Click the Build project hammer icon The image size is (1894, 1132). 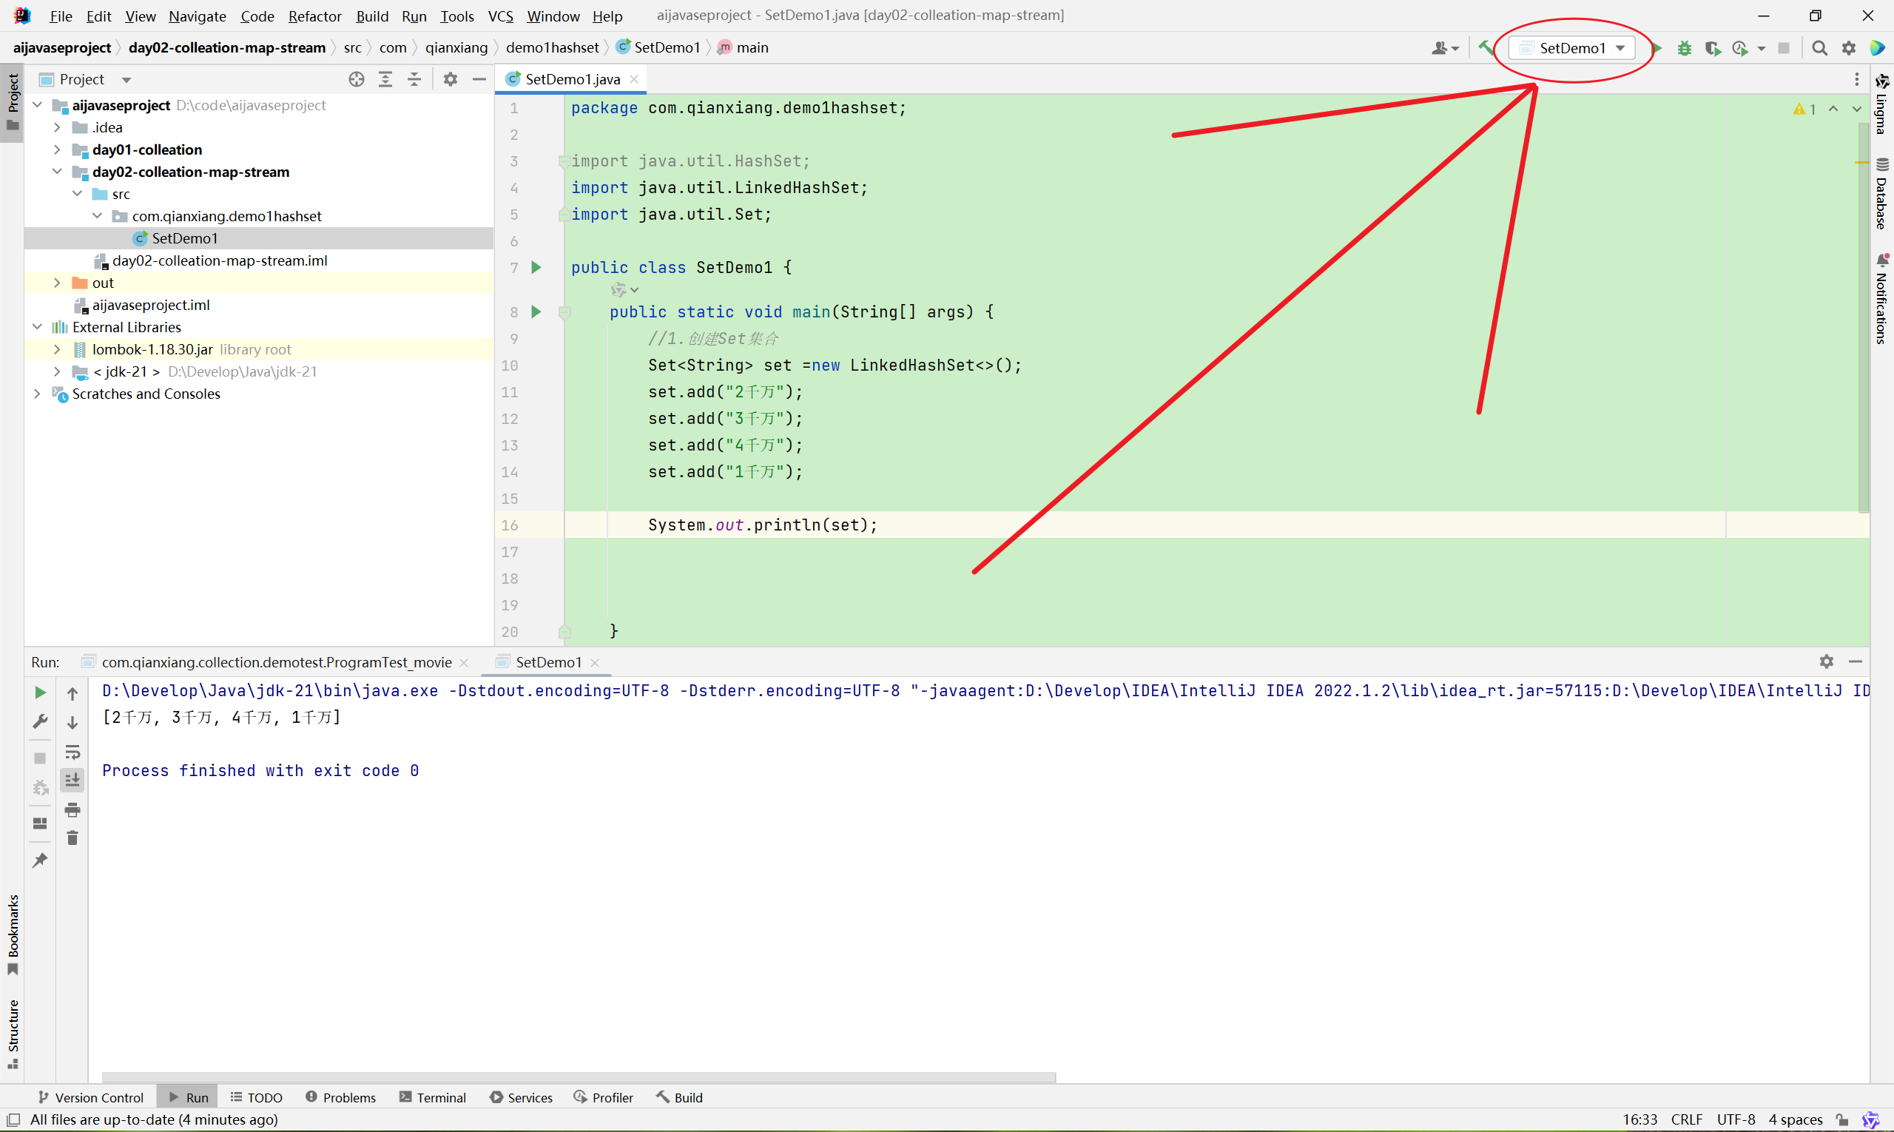point(1485,48)
